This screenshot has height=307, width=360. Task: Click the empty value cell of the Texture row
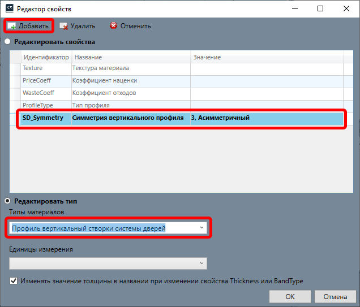pyautogui.click(x=267, y=68)
